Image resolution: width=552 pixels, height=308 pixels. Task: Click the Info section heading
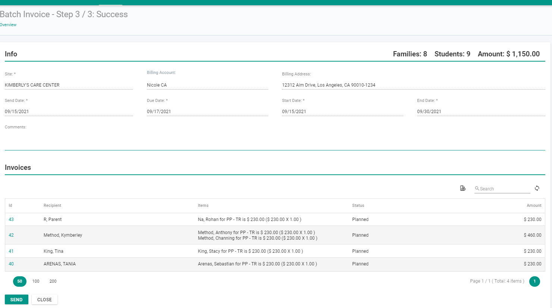tap(11, 54)
